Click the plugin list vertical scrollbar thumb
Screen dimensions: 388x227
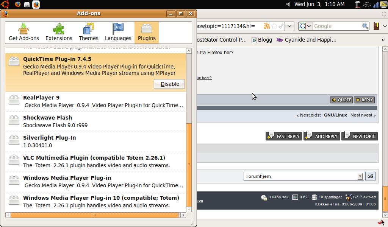tap(189, 165)
